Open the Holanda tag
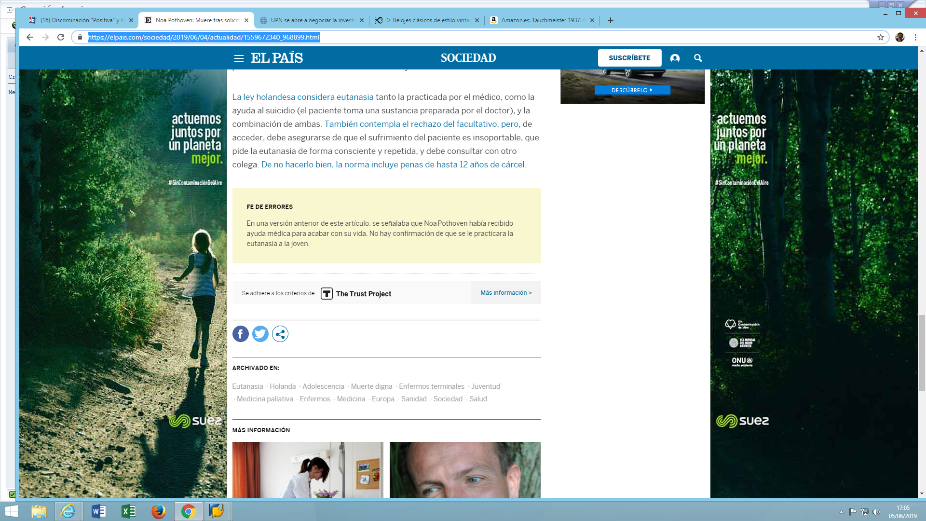The height and width of the screenshot is (521, 926). click(x=283, y=386)
